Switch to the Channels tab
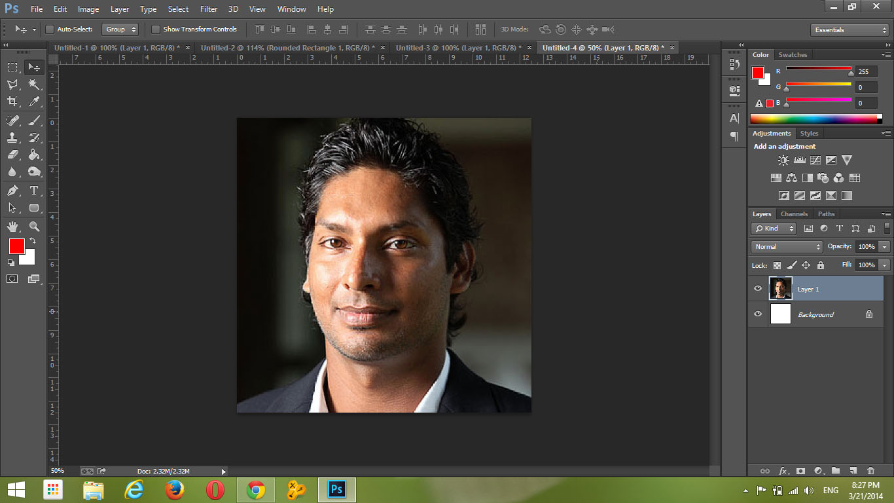Image resolution: width=894 pixels, height=503 pixels. click(x=794, y=214)
